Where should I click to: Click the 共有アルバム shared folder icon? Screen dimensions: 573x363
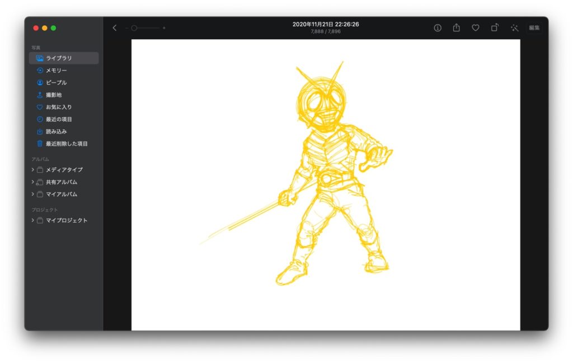coord(40,182)
